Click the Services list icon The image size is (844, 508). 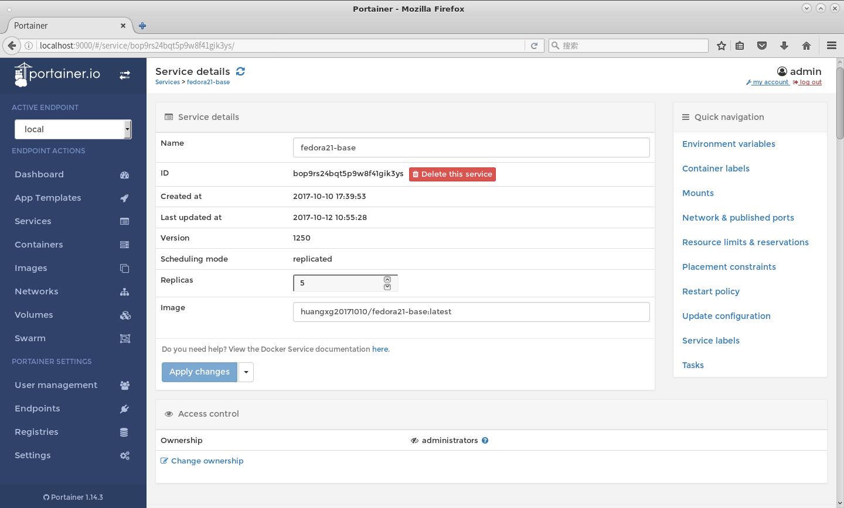(x=124, y=221)
